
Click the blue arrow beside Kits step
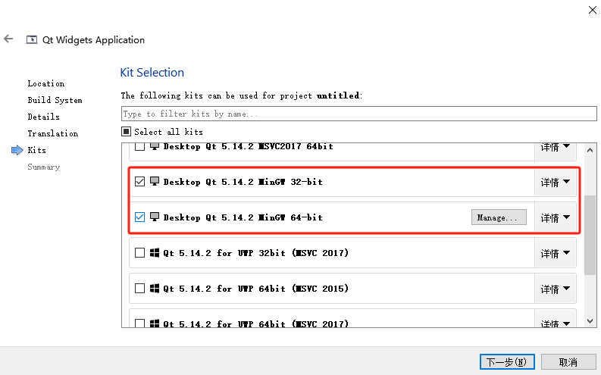point(17,150)
